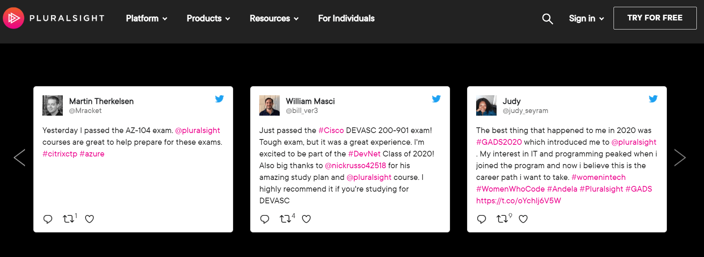Like Judy's tweet with heart

pos(523,219)
